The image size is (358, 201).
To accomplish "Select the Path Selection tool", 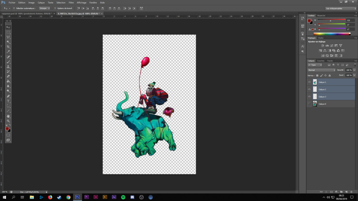I will tap(8, 106).
